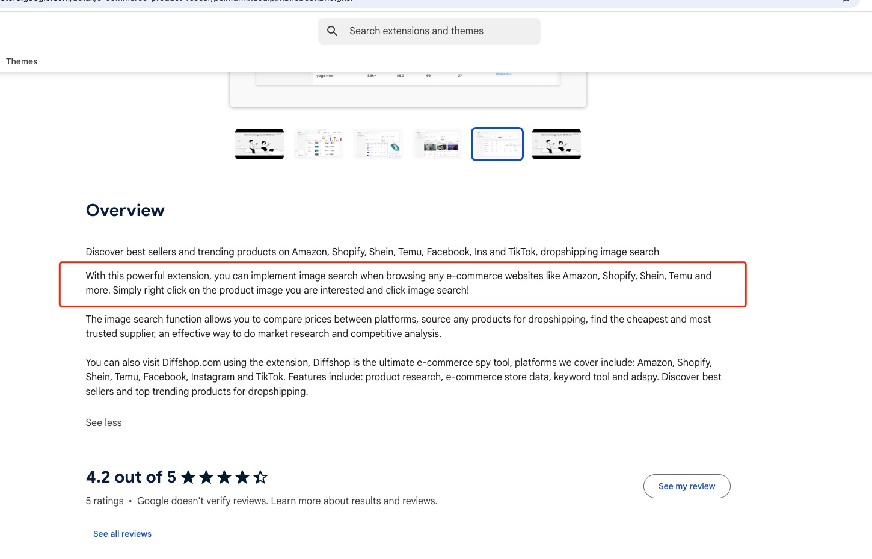
Task: Select the fourth thumbnail with three product photos
Action: [438, 144]
